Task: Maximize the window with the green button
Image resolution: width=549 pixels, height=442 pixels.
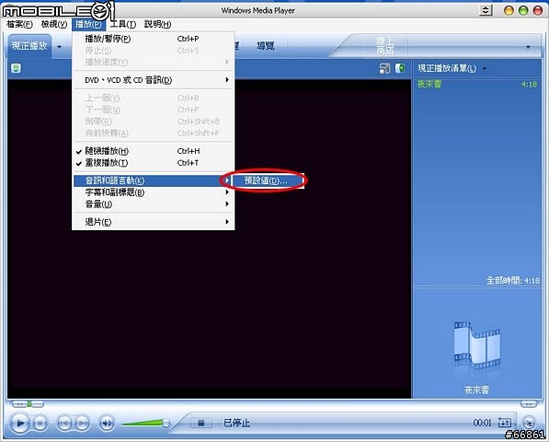Action: coord(523,10)
